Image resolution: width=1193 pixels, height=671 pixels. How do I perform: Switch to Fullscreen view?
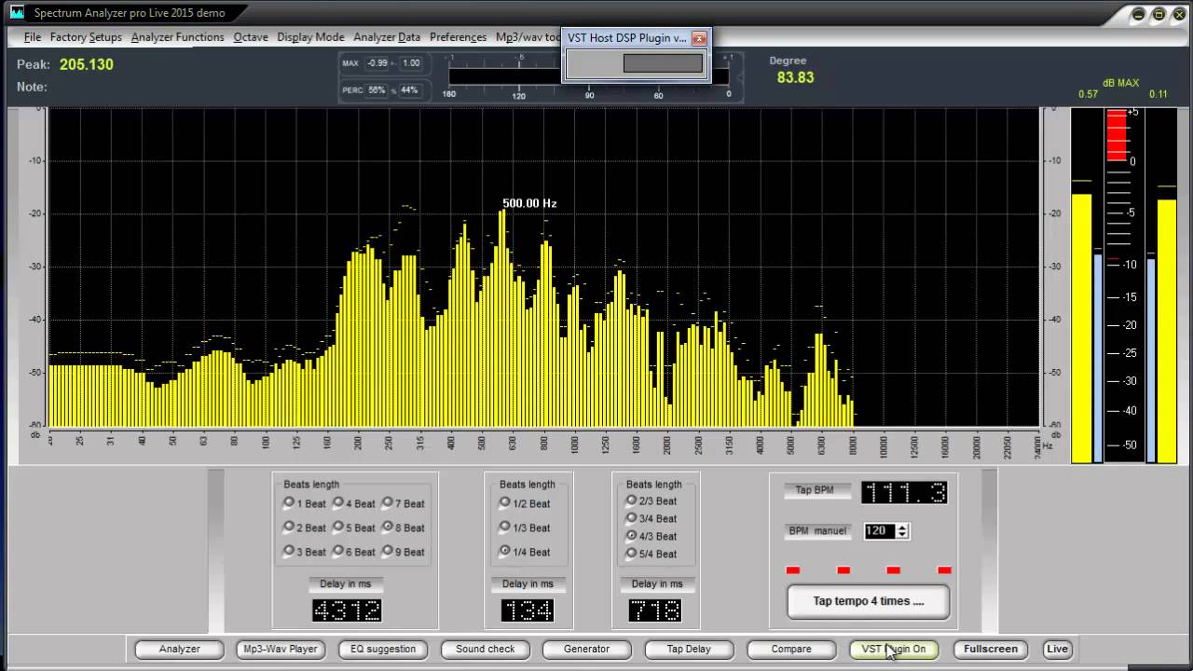(991, 650)
